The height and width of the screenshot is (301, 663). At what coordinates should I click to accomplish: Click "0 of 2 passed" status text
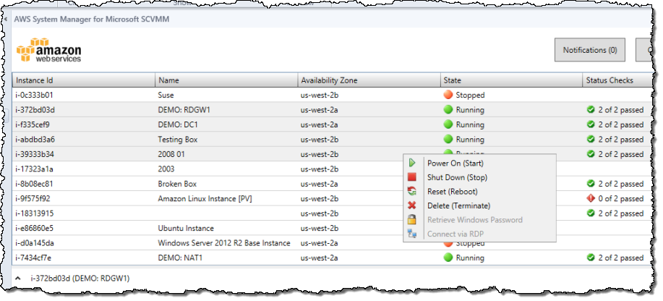coord(621,198)
